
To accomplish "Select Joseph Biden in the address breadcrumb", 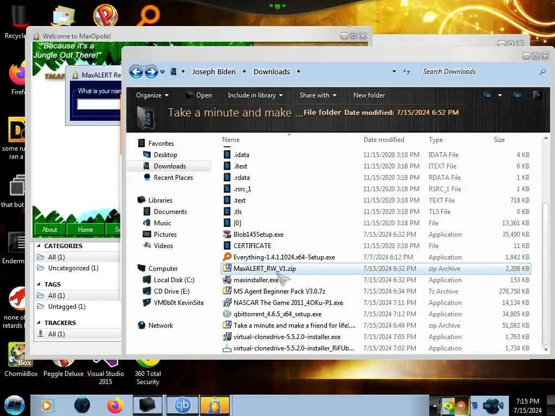I will (x=214, y=72).
